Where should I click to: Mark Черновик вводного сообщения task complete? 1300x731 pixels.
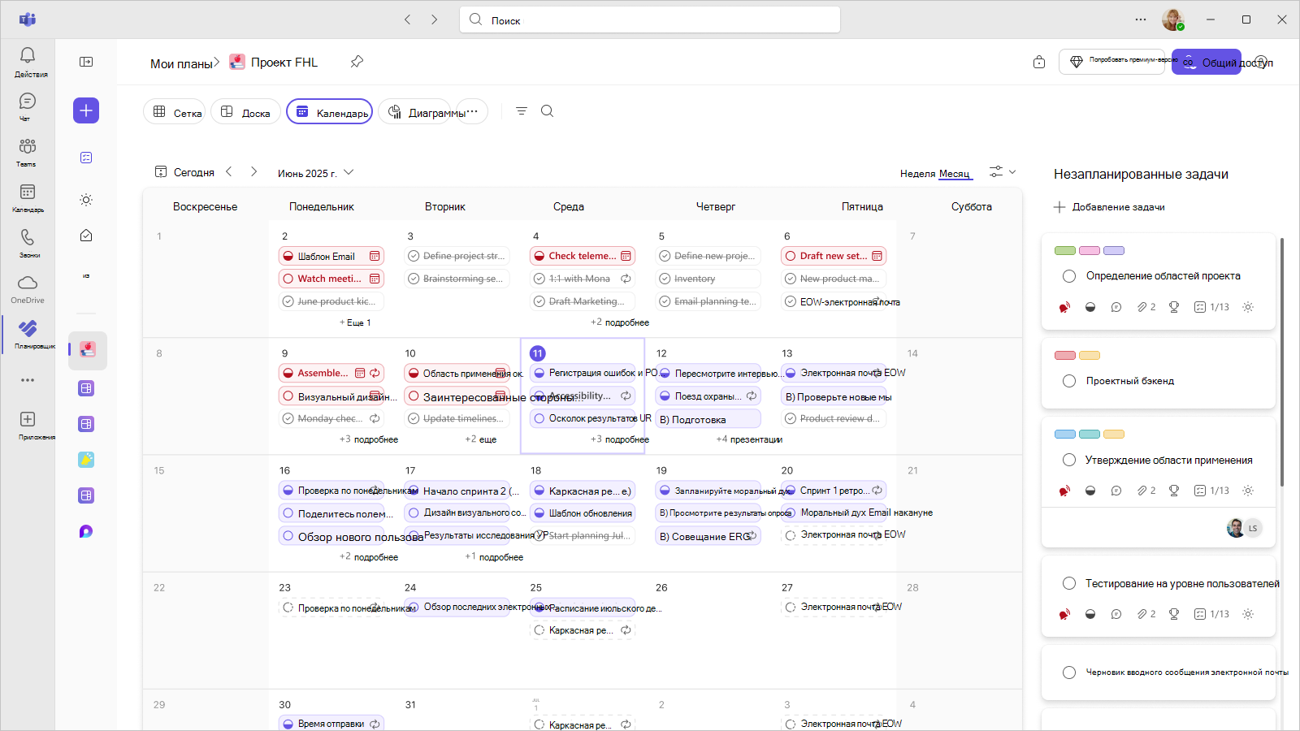(1069, 673)
